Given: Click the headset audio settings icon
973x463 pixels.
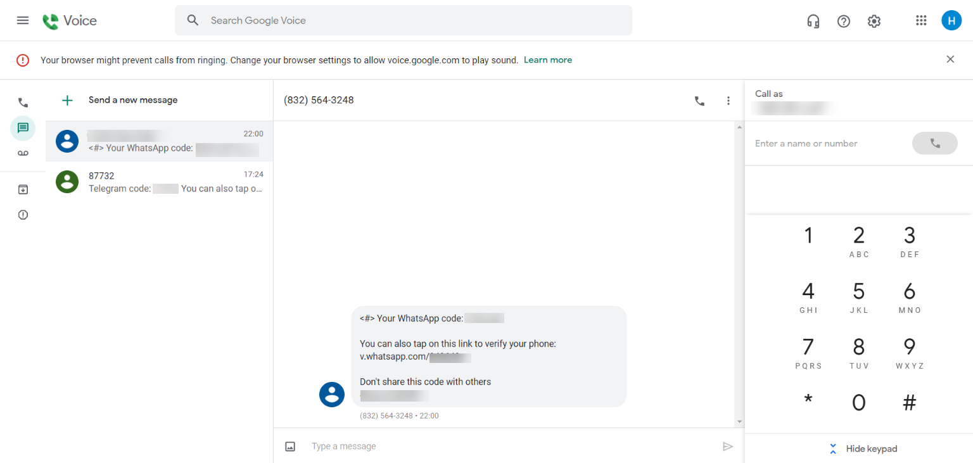Looking at the screenshot, I should point(813,21).
